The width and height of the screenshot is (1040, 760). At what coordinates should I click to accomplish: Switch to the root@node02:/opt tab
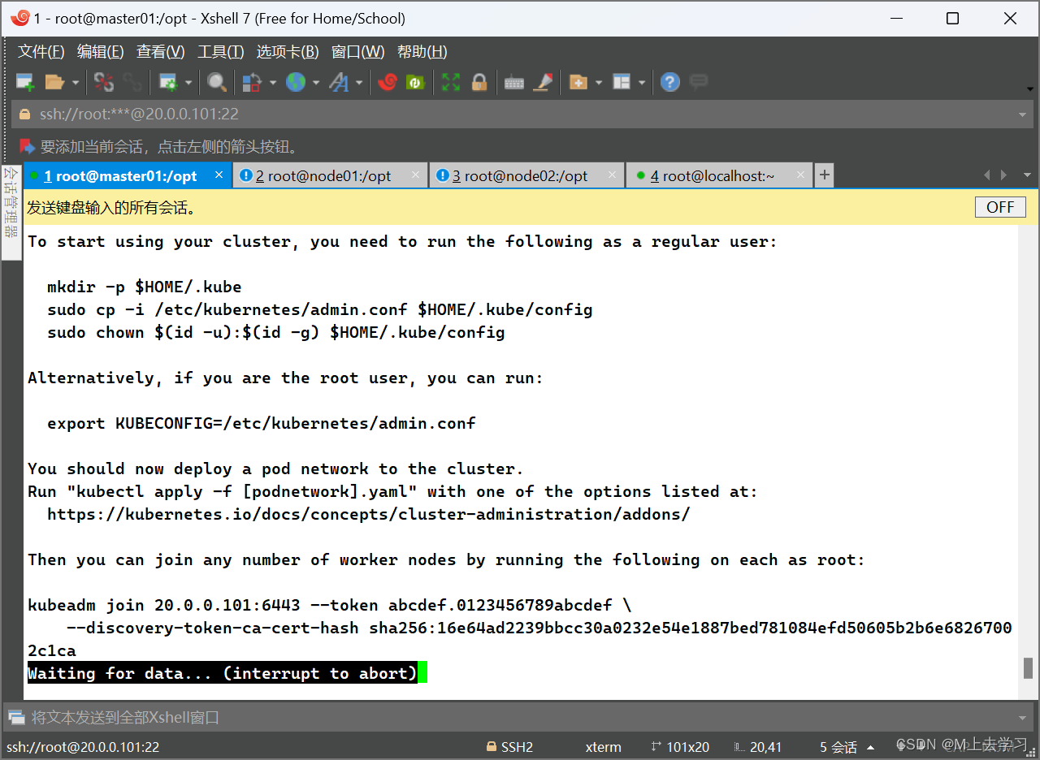point(525,175)
